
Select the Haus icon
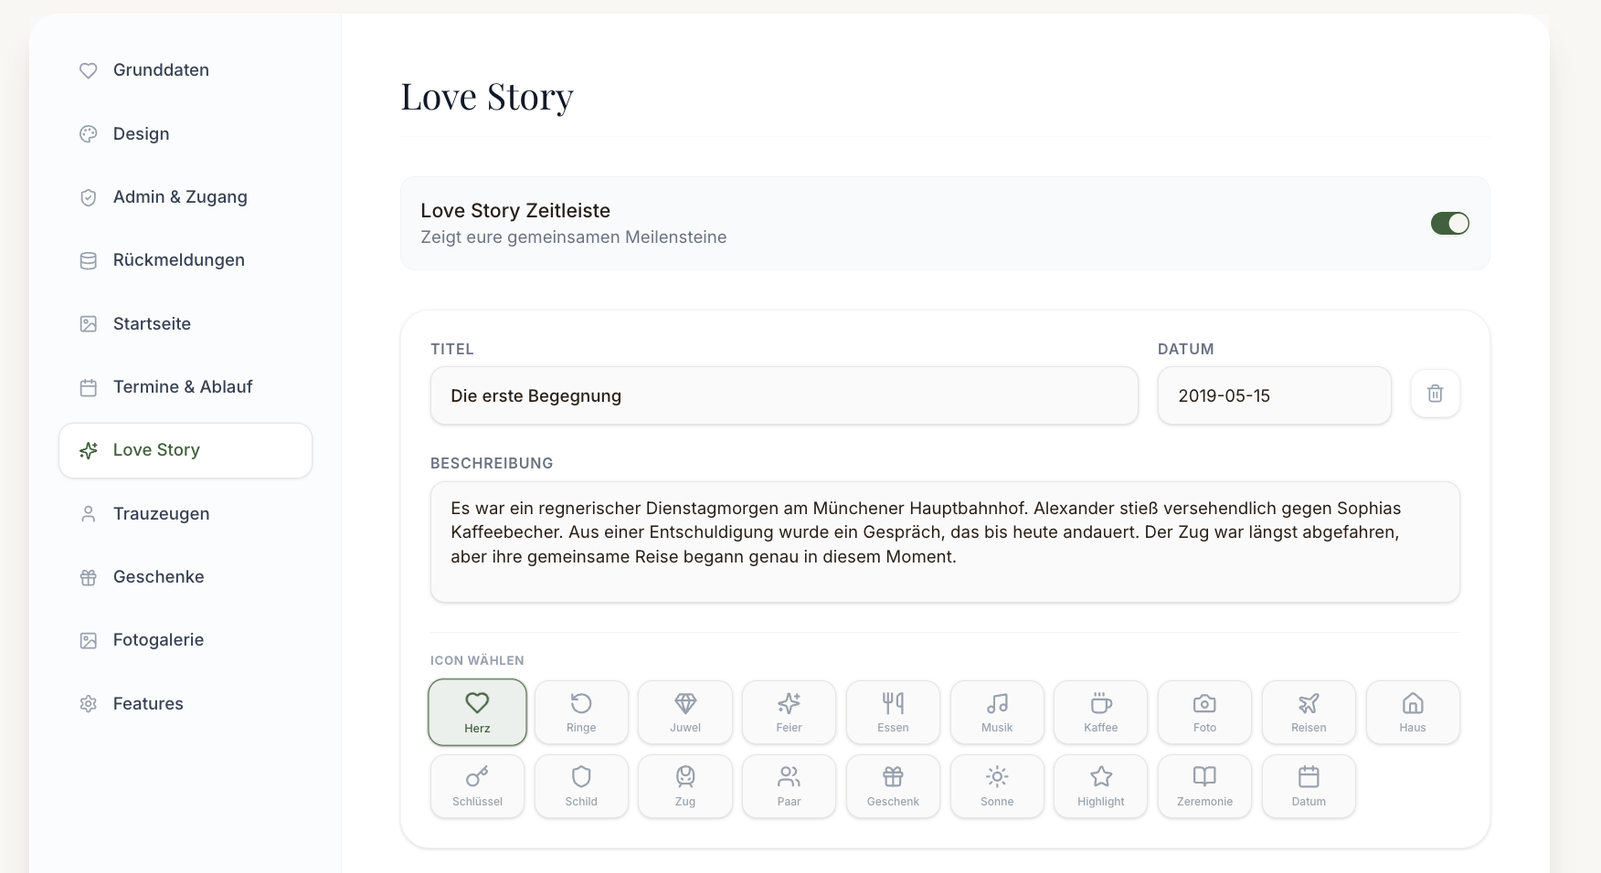pyautogui.click(x=1413, y=712)
